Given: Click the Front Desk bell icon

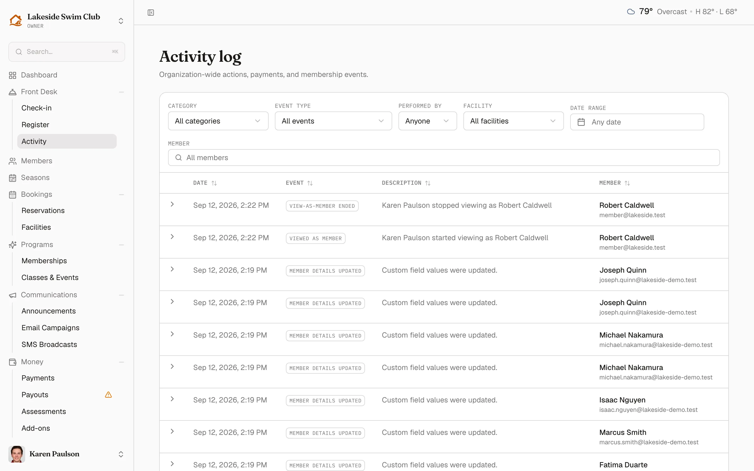Looking at the screenshot, I should pos(13,92).
